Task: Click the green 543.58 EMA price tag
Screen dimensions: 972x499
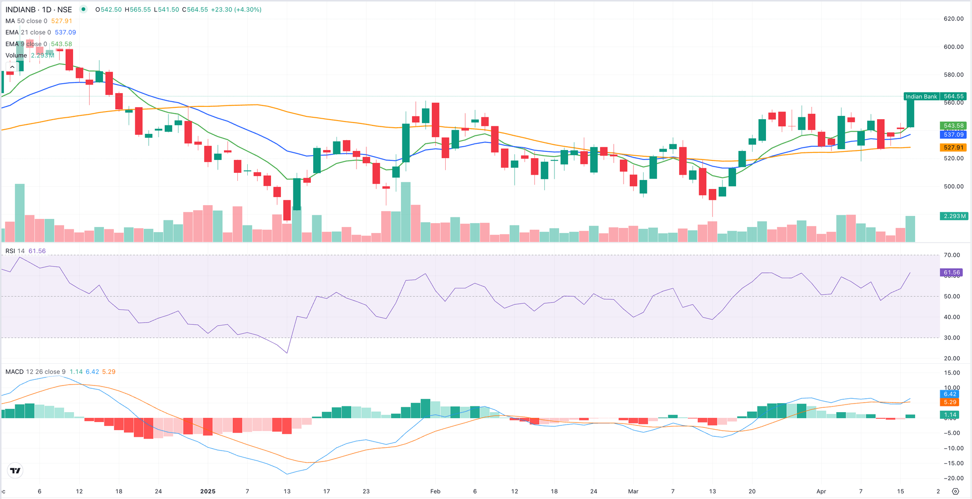Action: (953, 126)
